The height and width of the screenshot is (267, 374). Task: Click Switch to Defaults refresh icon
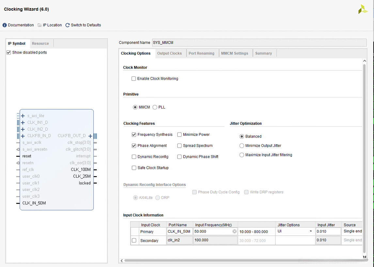(x=68, y=25)
